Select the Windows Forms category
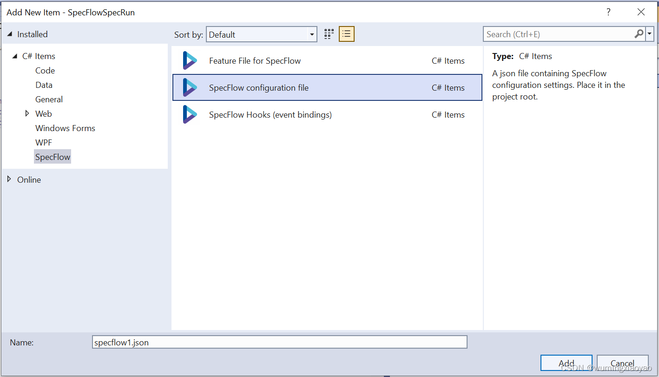 click(x=65, y=128)
